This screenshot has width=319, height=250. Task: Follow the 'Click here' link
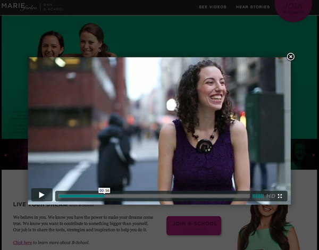(x=22, y=243)
